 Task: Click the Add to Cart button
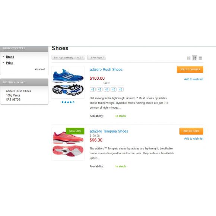pos(191,131)
